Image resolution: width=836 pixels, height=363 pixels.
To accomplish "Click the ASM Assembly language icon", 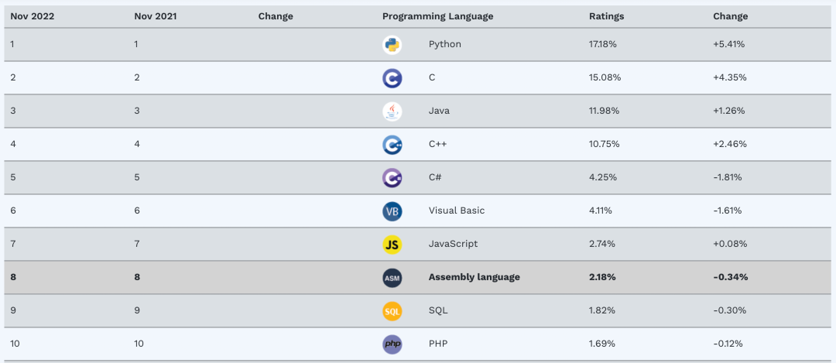I will point(392,278).
